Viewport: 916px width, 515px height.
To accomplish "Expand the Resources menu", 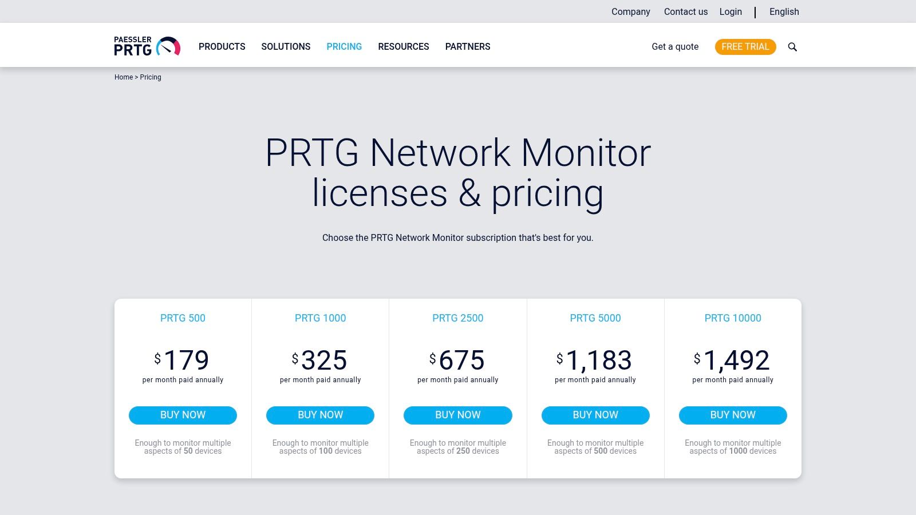I will 403,46.
